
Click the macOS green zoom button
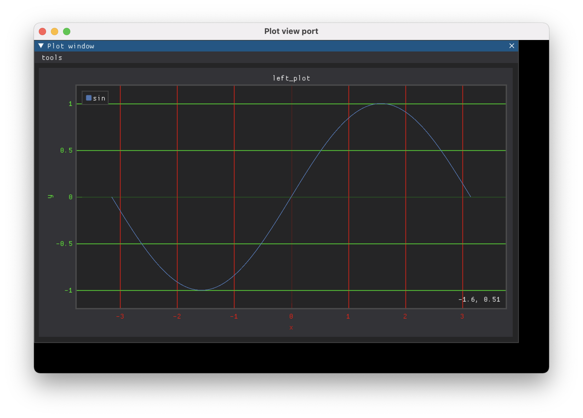(67, 32)
